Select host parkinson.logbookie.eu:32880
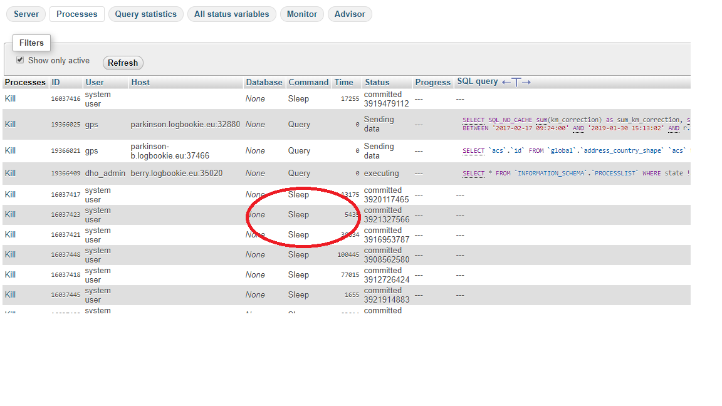Image resolution: width=722 pixels, height=406 pixels. (185, 124)
